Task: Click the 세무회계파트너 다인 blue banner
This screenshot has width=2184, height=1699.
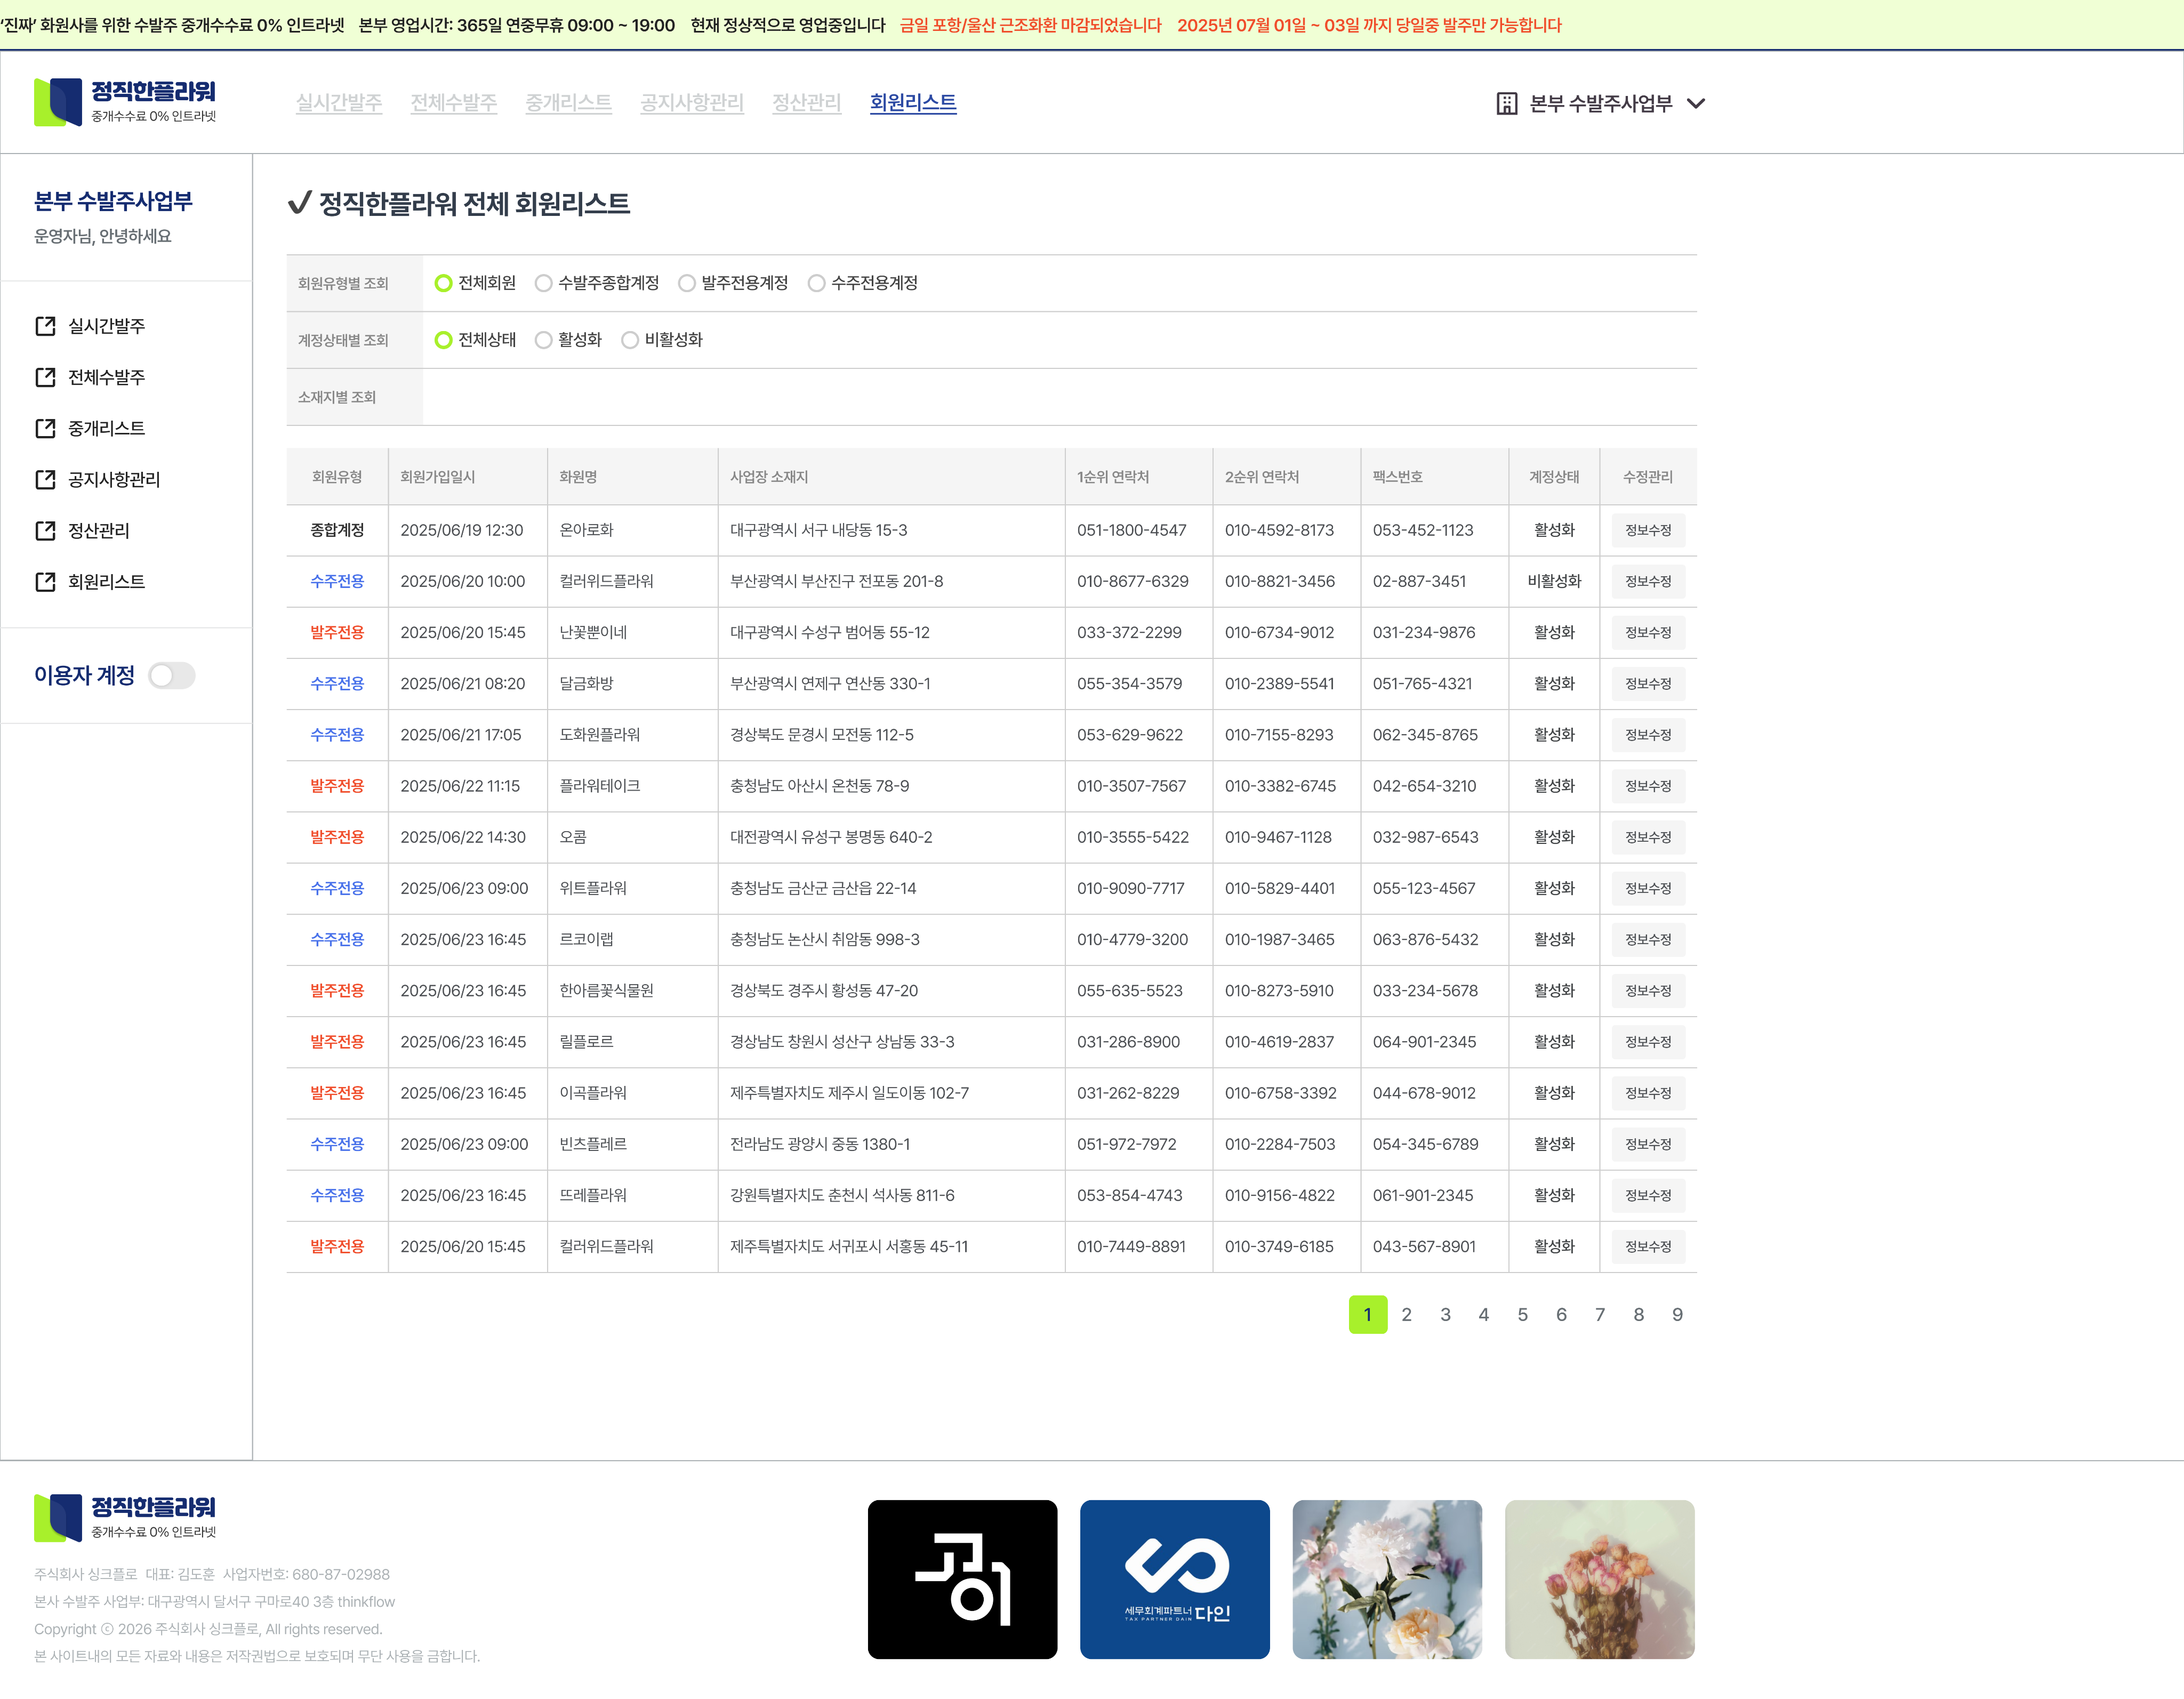Action: click(x=1174, y=1579)
